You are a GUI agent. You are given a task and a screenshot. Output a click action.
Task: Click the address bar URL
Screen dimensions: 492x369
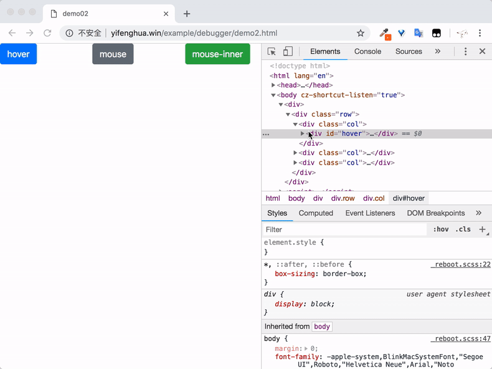pos(194,33)
